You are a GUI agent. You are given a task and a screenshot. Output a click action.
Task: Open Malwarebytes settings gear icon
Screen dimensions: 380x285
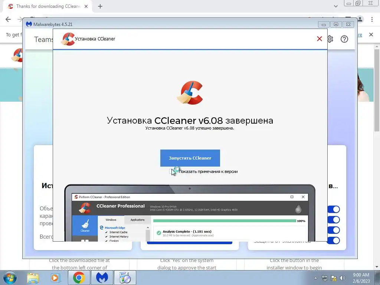pyautogui.click(x=330, y=39)
